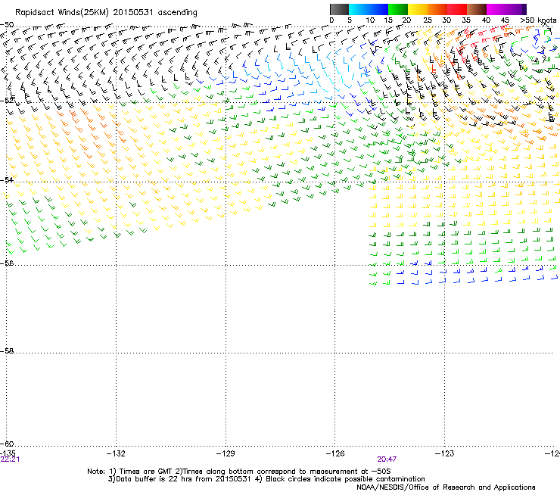
Task: Click the brown 35-40 knots color segment
Action: 477,9
